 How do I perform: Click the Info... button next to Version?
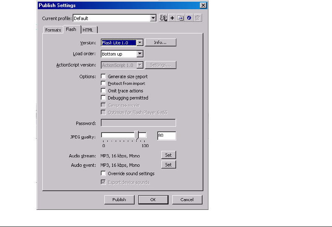click(x=161, y=43)
